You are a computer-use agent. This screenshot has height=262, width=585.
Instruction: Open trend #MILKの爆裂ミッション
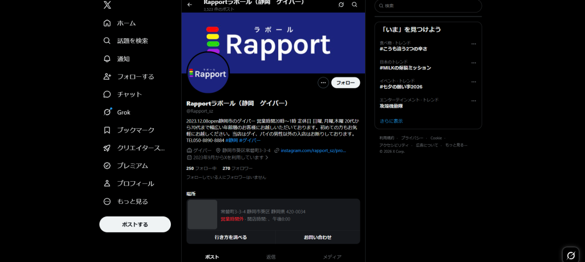pyautogui.click(x=405, y=68)
